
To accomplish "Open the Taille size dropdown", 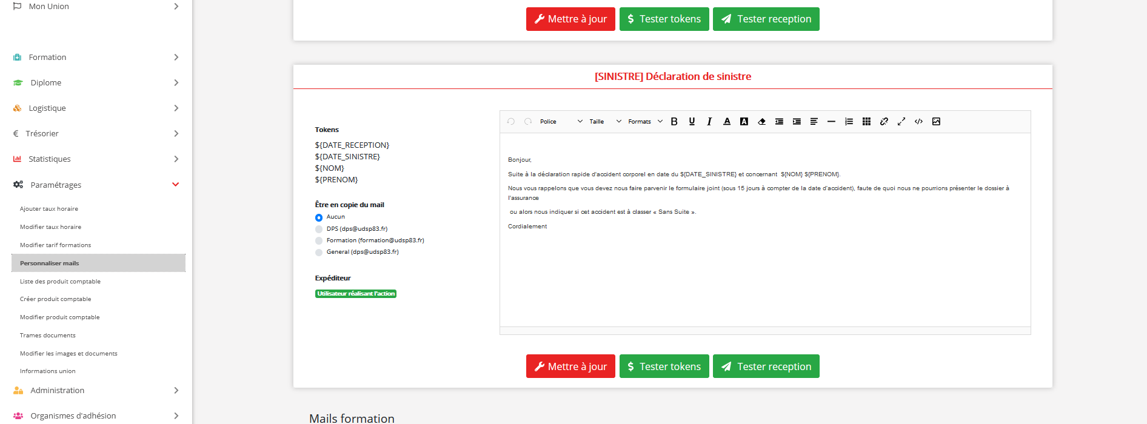I will (605, 122).
